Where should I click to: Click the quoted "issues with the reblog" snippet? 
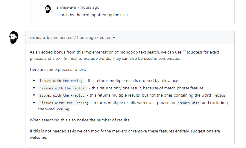click(63, 88)
